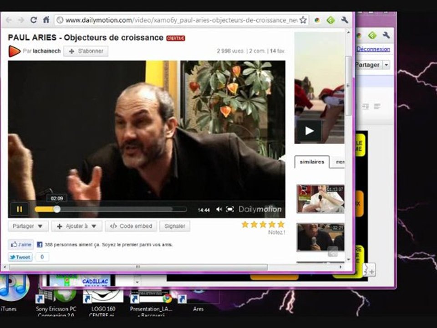Click the browser forward arrow

click(x=21, y=20)
